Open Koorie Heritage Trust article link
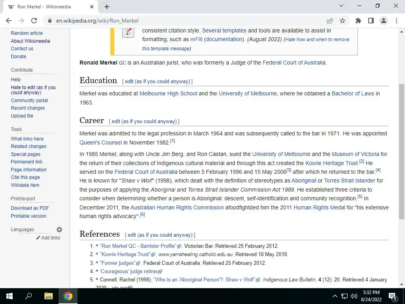405x304 pixels. 332,163
